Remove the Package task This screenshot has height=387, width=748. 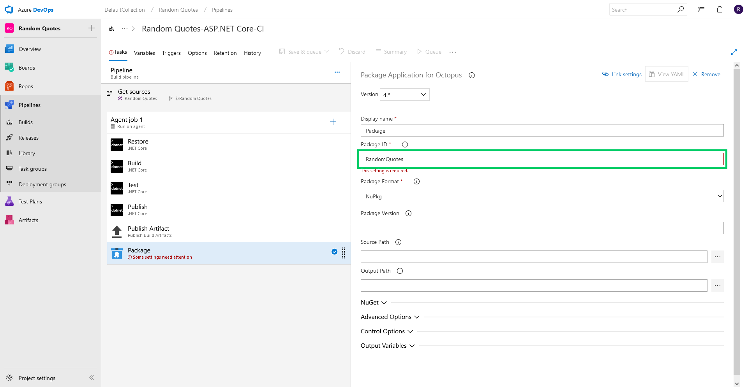point(706,74)
